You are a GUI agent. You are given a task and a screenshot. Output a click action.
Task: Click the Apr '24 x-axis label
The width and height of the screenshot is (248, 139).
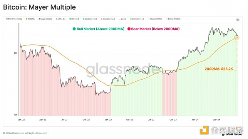[216, 120]
